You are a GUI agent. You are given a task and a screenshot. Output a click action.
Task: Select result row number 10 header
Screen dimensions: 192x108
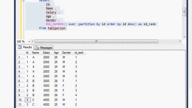click(21, 100)
